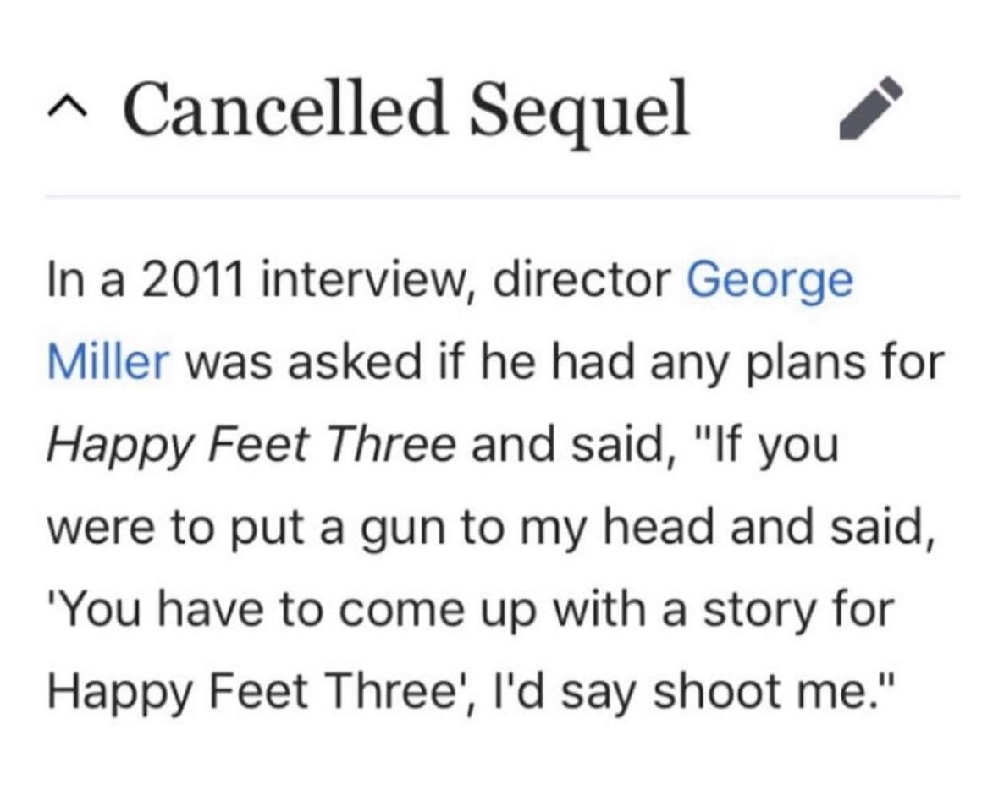Click the word director before George
Viewport: 982px width, 812px height.
click(582, 279)
